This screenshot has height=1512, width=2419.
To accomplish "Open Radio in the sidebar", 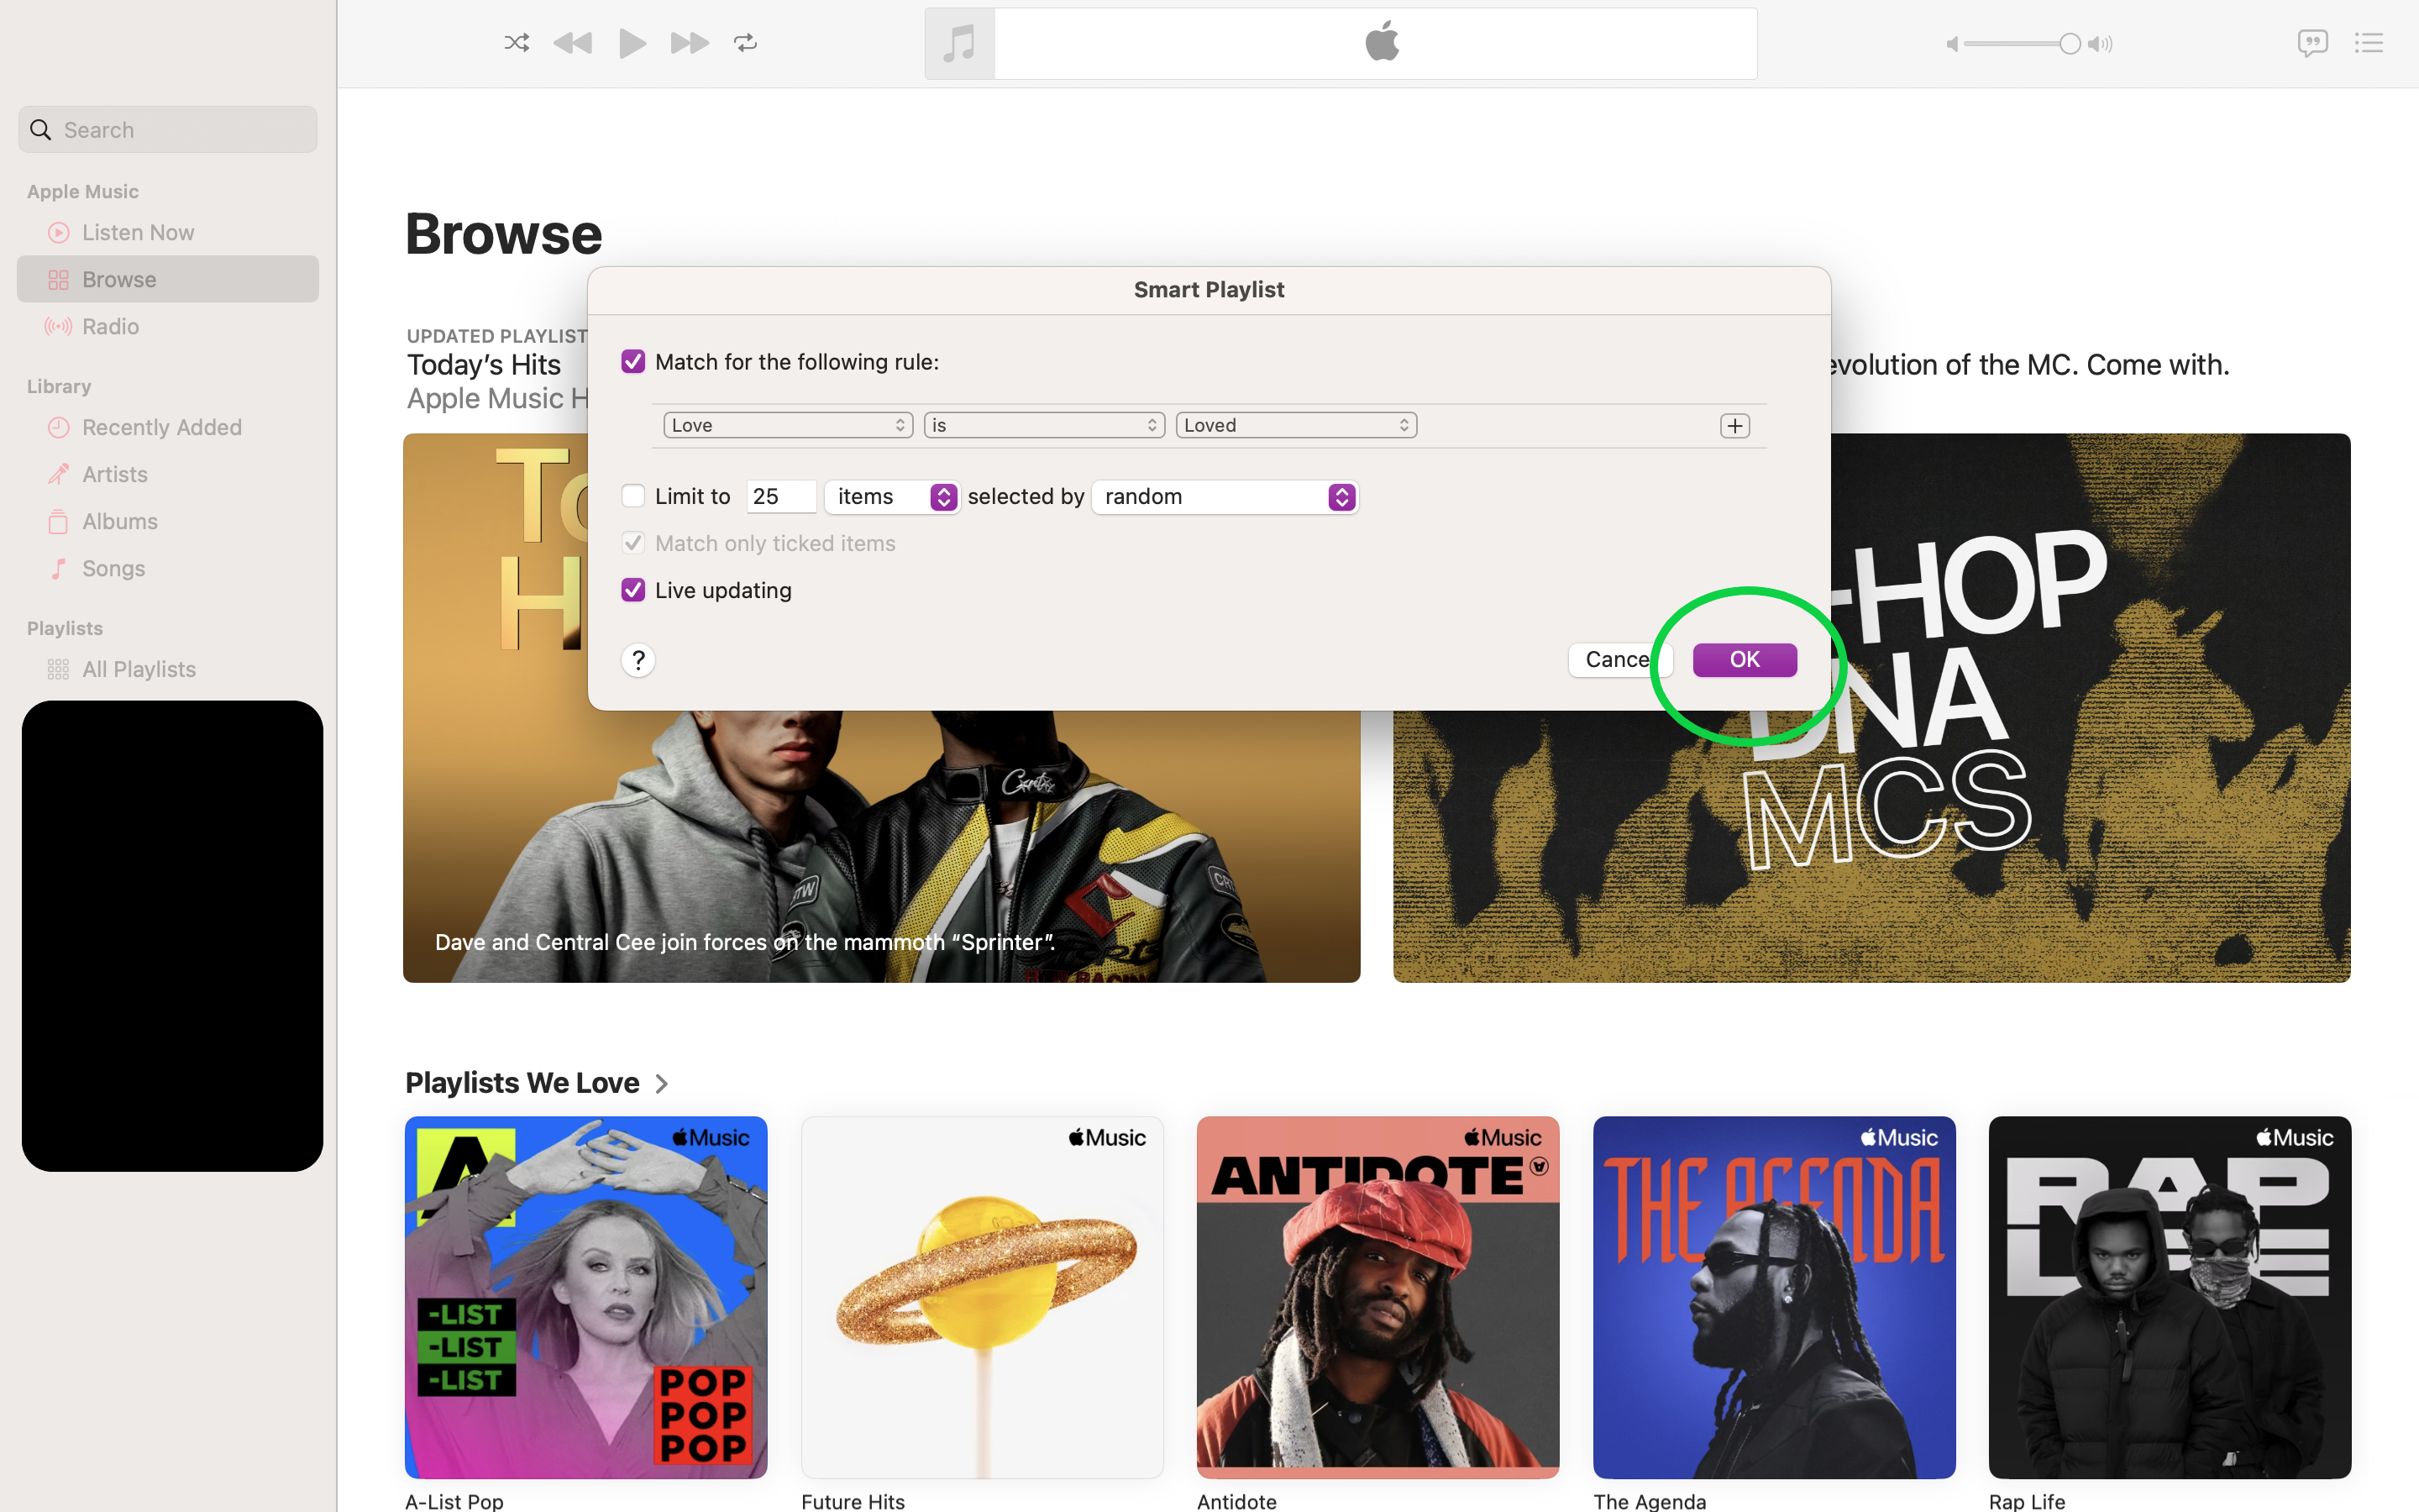I will (168, 326).
